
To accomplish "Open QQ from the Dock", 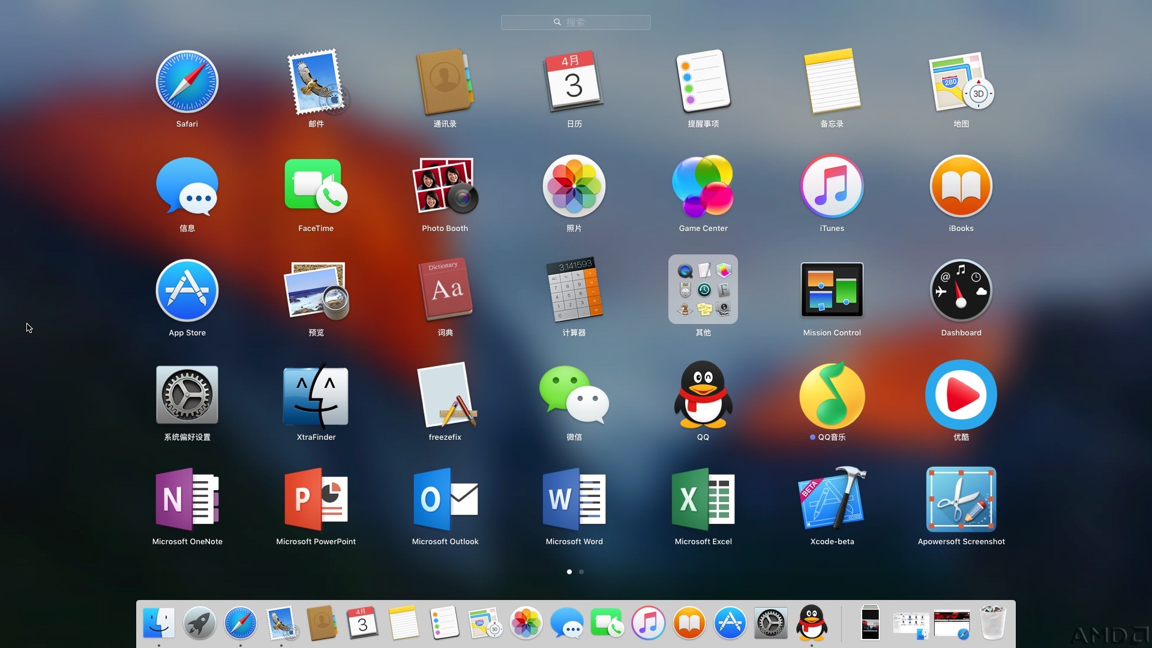I will (x=811, y=623).
